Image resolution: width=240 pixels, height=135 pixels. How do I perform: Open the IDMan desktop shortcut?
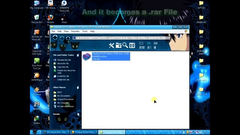37,120
